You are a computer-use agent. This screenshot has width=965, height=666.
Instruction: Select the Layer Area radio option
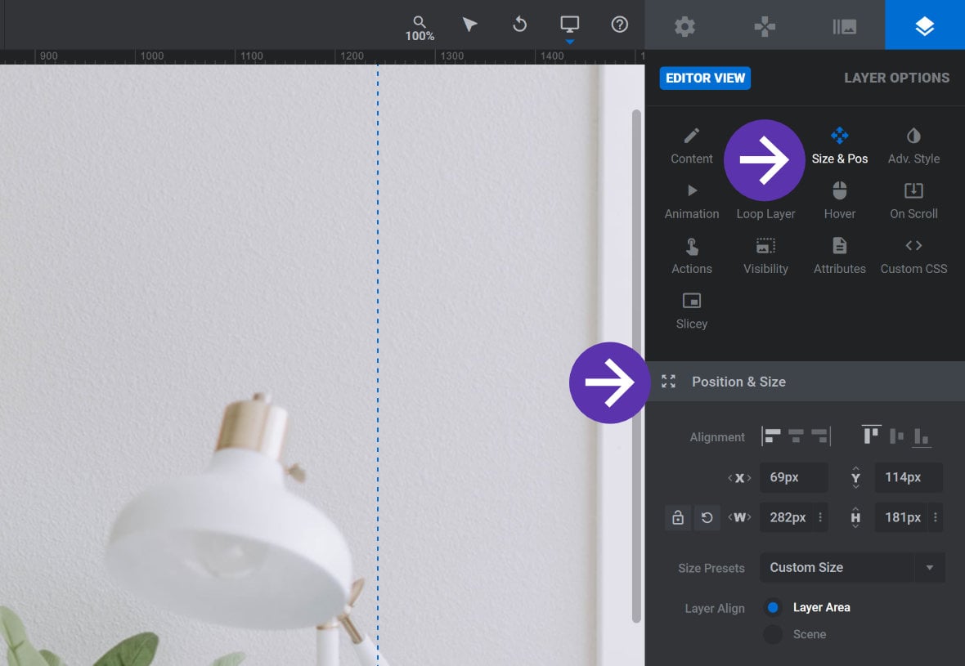(x=773, y=608)
